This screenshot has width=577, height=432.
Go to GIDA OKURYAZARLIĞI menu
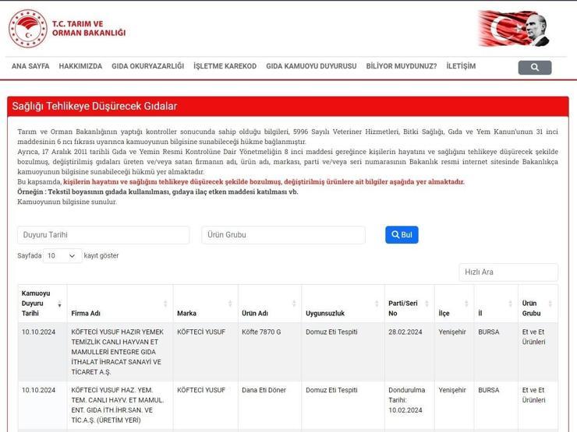point(148,66)
